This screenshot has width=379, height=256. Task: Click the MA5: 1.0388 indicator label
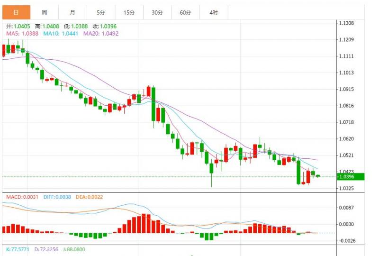pyautogui.click(x=22, y=33)
